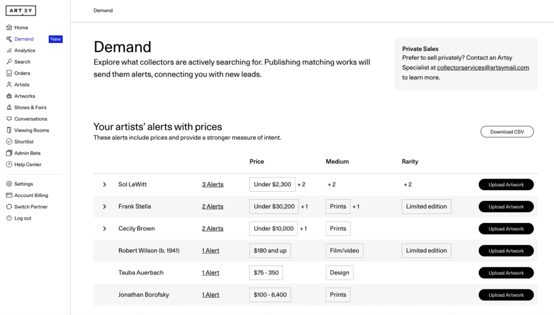Click the Orders document icon
This screenshot has width=554, height=315.
9,73
